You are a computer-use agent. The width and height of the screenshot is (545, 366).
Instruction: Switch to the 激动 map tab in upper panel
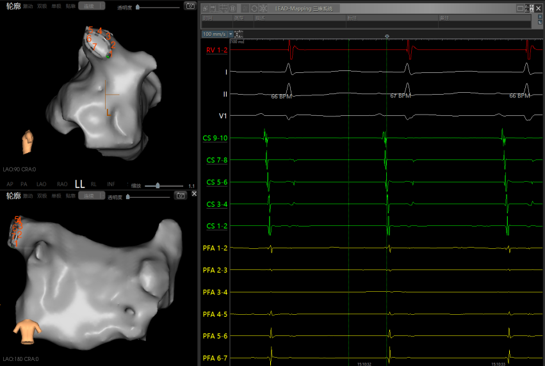tap(28, 6)
